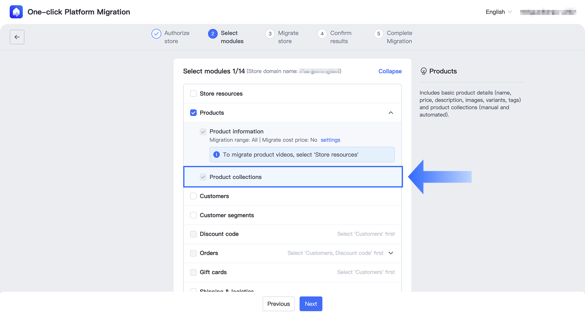Click the Products heading in side panel
The image size is (585, 316).
pyautogui.click(x=443, y=71)
